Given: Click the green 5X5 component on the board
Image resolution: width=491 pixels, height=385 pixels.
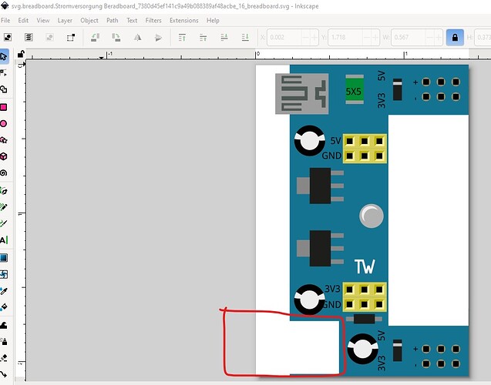Looking at the screenshot, I should tap(355, 89).
